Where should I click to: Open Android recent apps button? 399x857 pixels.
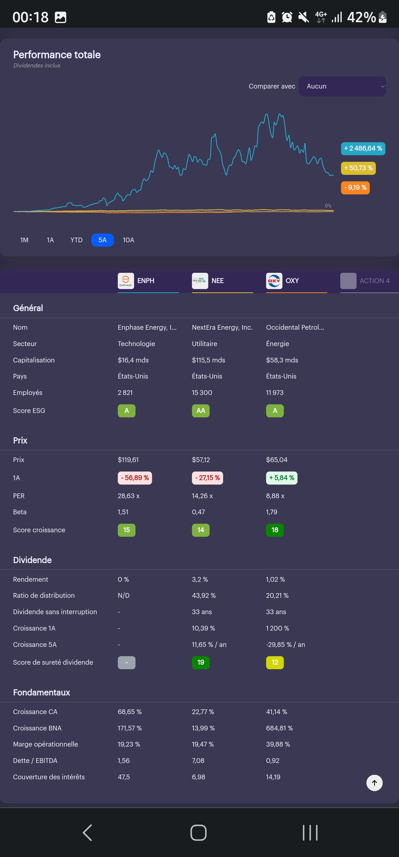pyautogui.click(x=310, y=833)
